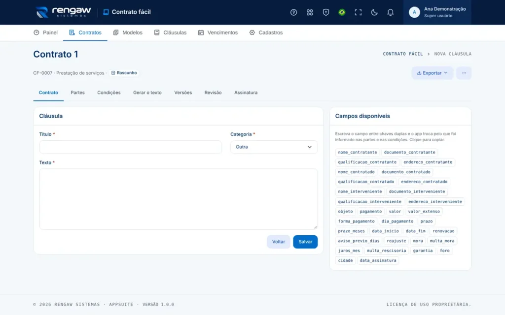This screenshot has height=315, width=505.
Task: Copy the endereco_interveniente field chip
Action: coord(435,201)
